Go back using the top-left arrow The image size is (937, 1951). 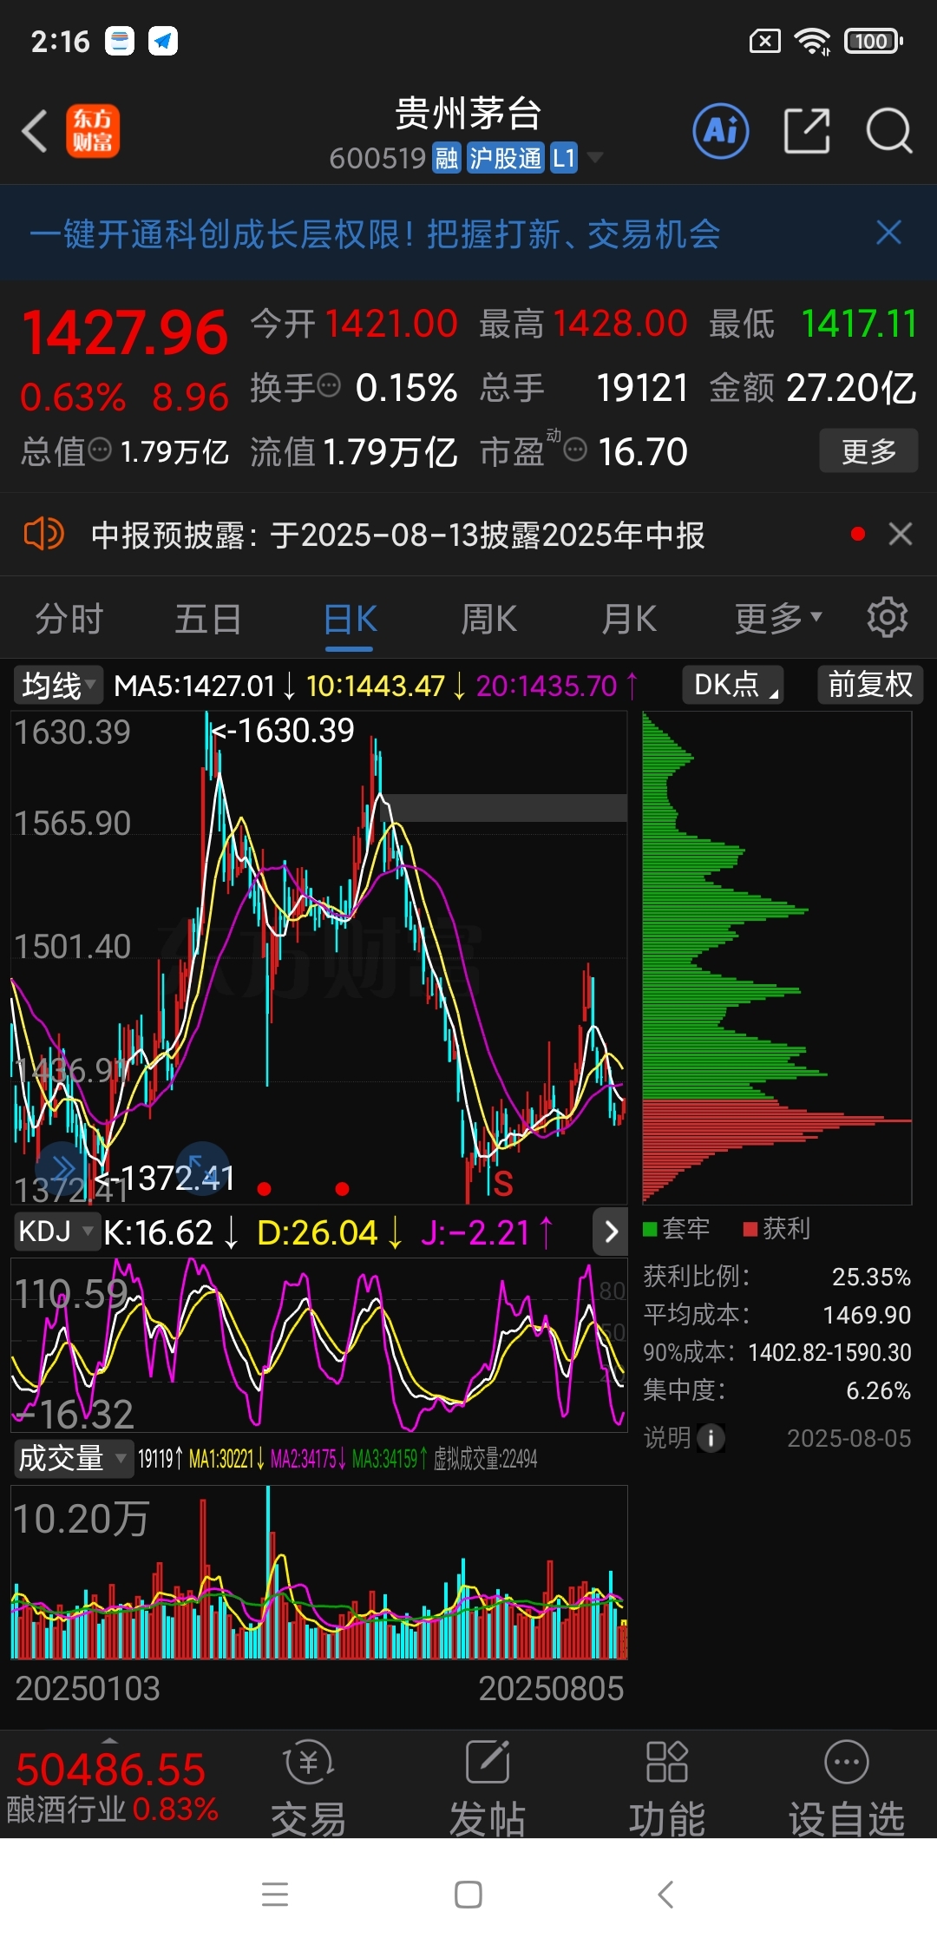point(35,131)
